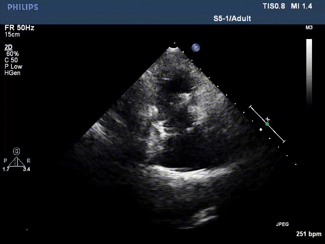Screen dimensions: 325x244
Task: Click the HGen harmonics setting
Action: 13,73
